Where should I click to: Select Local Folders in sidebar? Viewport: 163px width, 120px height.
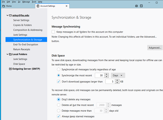20,54
